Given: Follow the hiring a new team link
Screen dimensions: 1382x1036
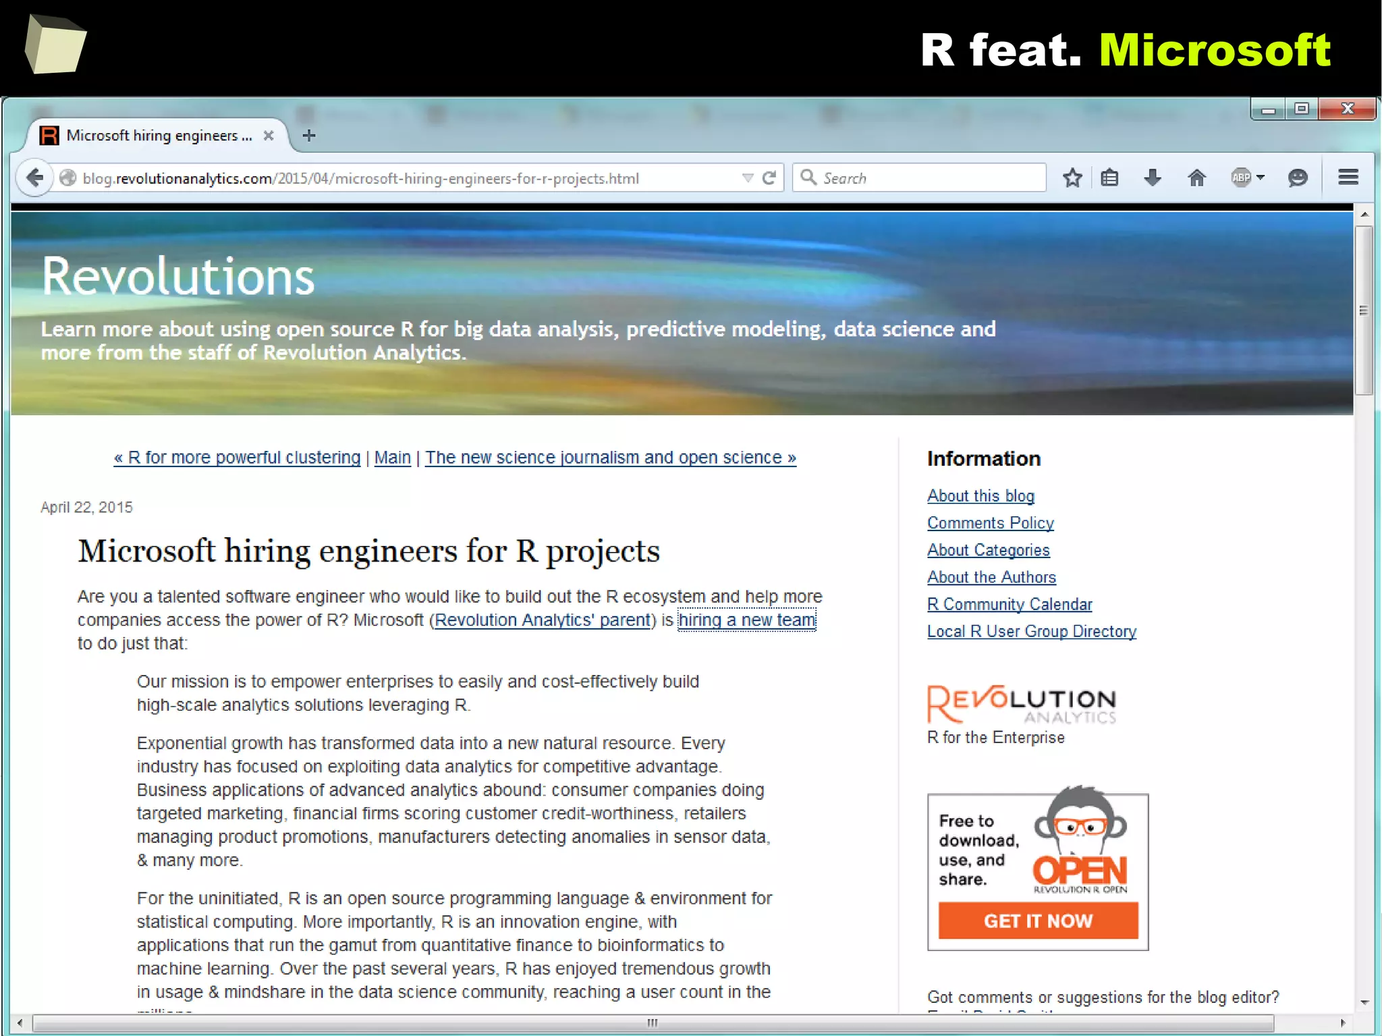Looking at the screenshot, I should [747, 620].
